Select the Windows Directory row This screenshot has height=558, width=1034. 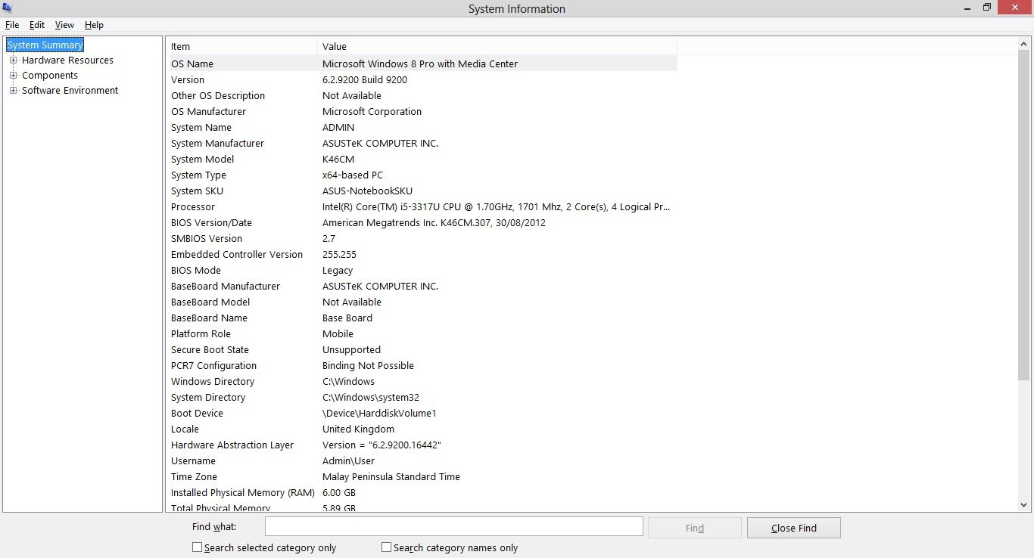422,382
